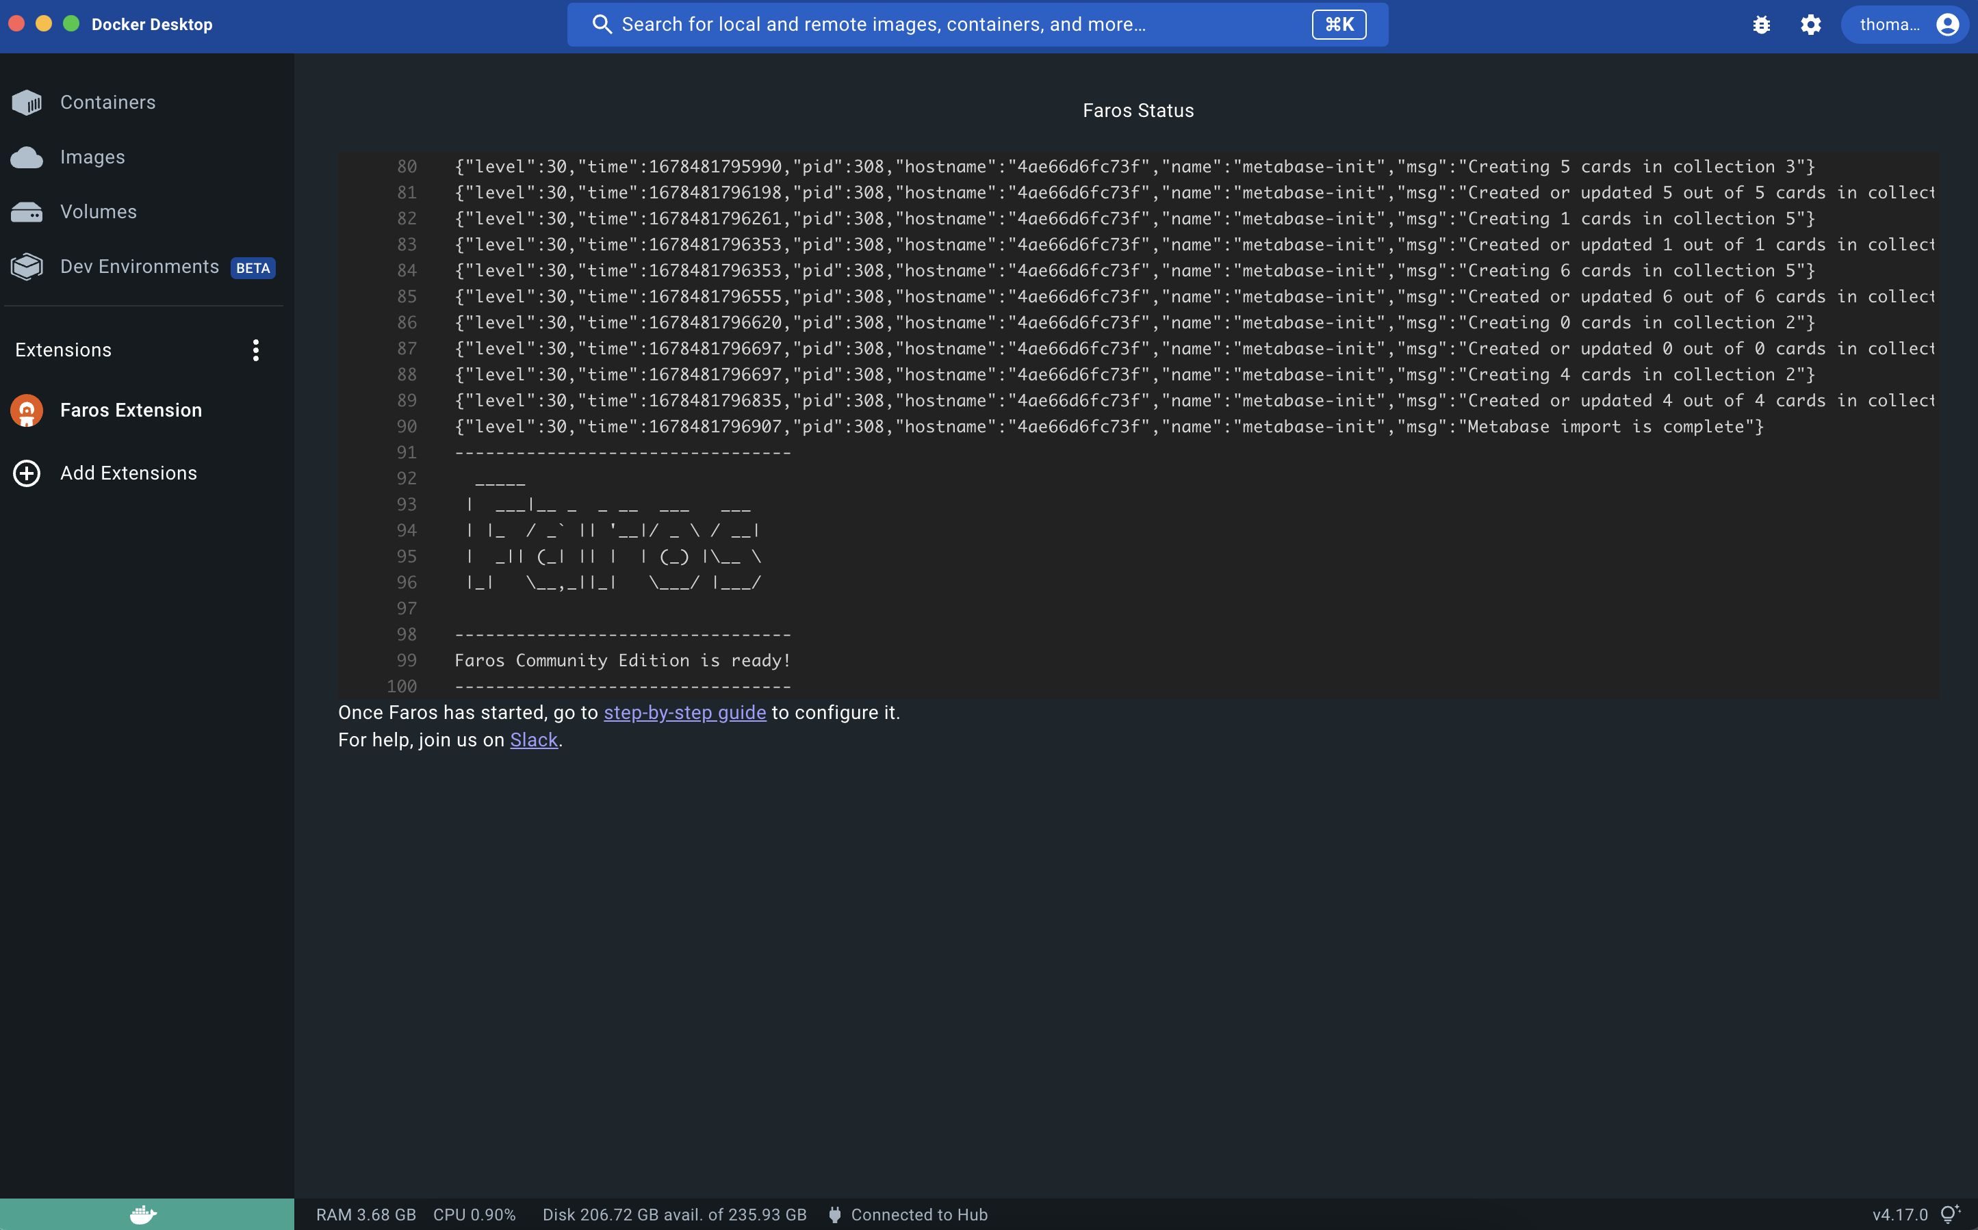This screenshot has height=1230, width=1978.
Task: Click the Volumes drive icon
Action: tap(27, 212)
